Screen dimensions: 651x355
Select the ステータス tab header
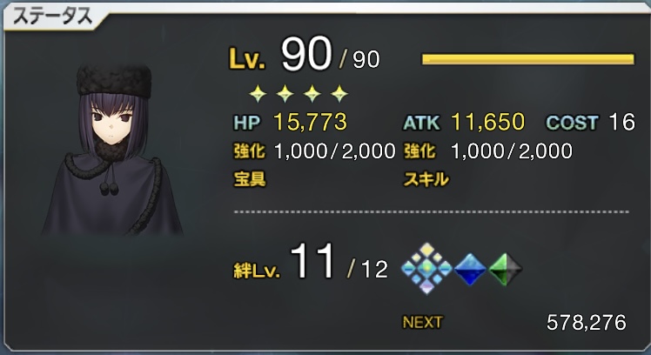53,17
